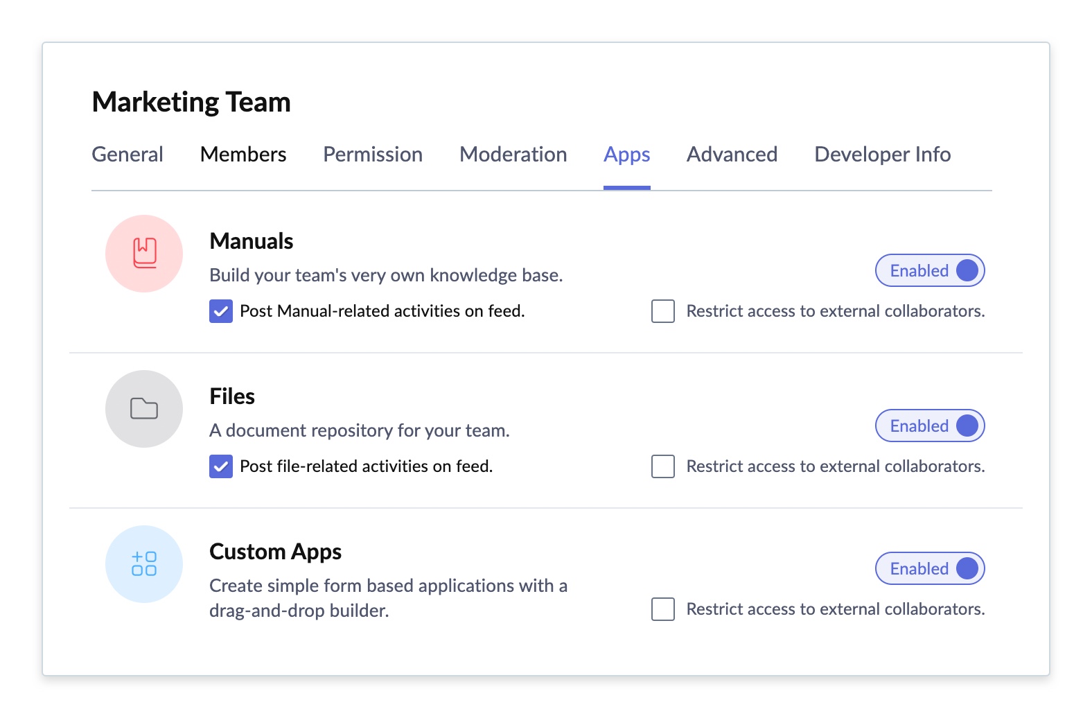Open the Members tab
This screenshot has height=718, width=1092.
(x=243, y=155)
